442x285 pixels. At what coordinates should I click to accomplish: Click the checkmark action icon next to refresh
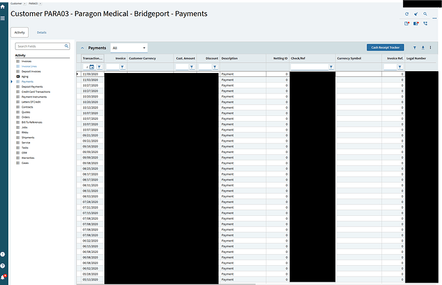(x=416, y=14)
